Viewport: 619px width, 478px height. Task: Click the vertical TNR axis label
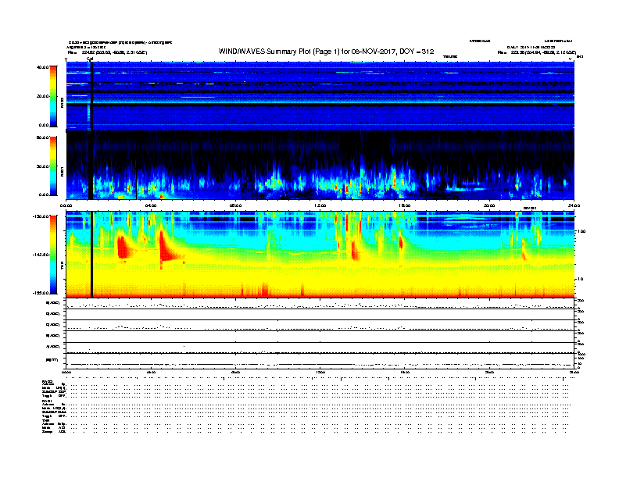63,266
